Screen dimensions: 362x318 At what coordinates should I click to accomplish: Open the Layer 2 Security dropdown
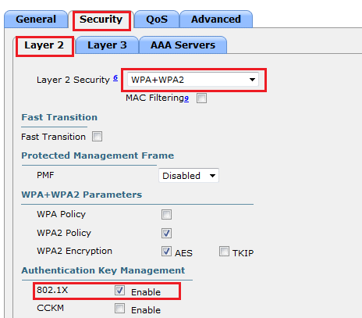193,80
